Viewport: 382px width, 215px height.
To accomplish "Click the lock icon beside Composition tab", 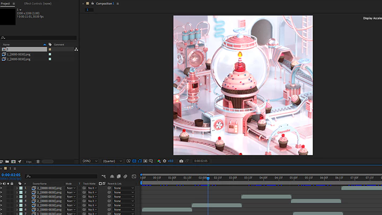I will (x=92, y=3).
